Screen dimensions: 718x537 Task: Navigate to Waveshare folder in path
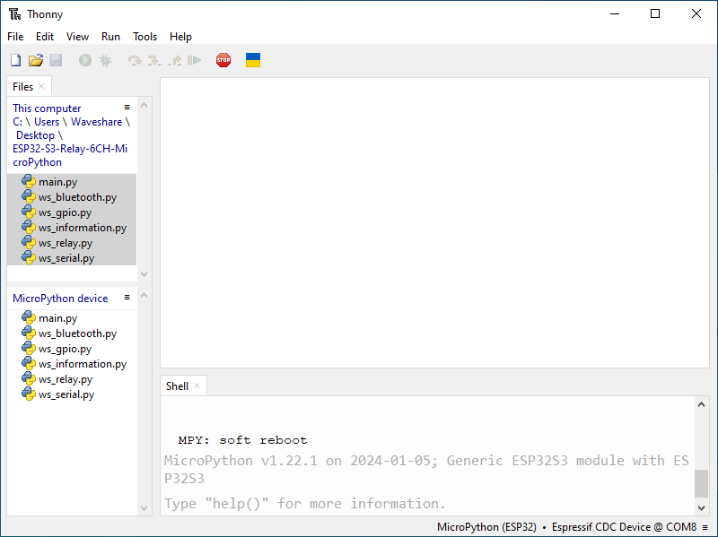(97, 122)
